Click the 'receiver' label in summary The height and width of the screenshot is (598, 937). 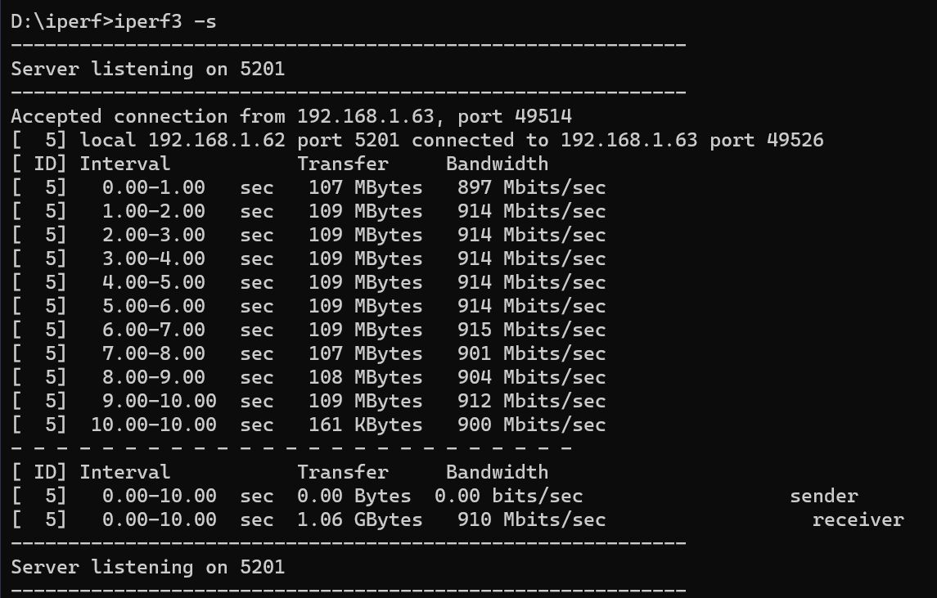pyautogui.click(x=858, y=519)
